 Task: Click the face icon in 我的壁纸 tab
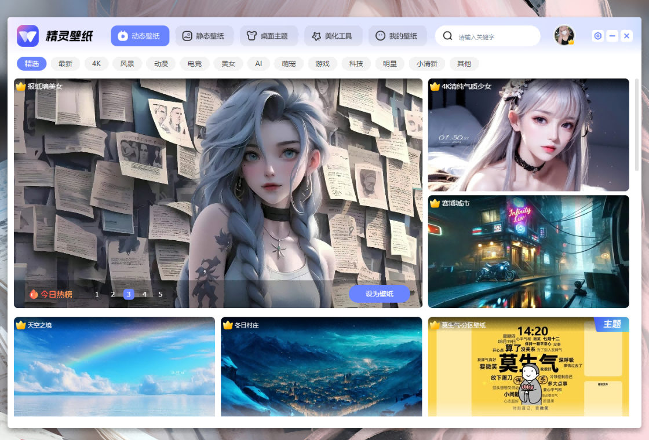[x=380, y=36]
